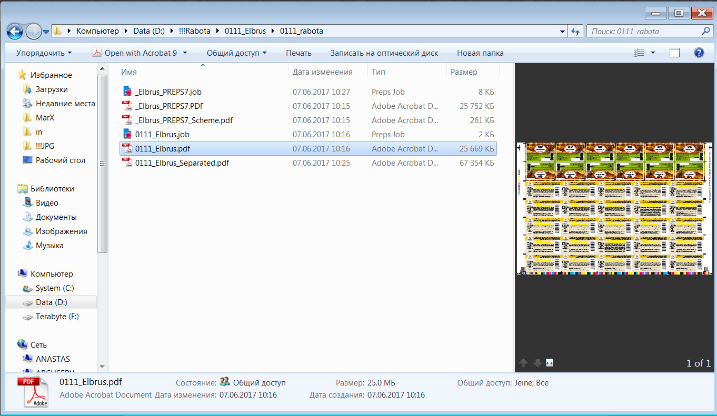
Task: Go to previous page in preview pane
Action: click(x=523, y=363)
